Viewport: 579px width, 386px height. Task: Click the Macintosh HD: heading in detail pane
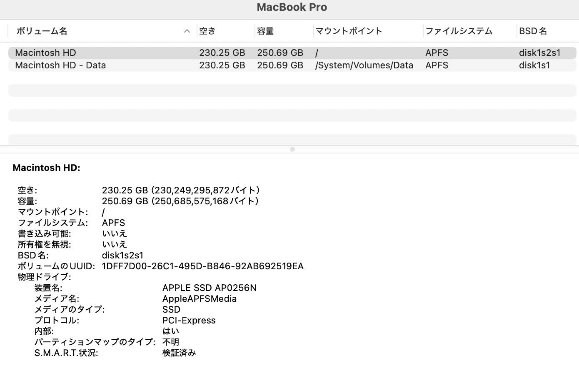coord(46,168)
